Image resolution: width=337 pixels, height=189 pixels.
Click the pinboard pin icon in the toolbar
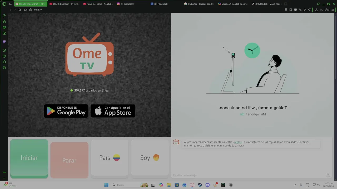[286, 10]
